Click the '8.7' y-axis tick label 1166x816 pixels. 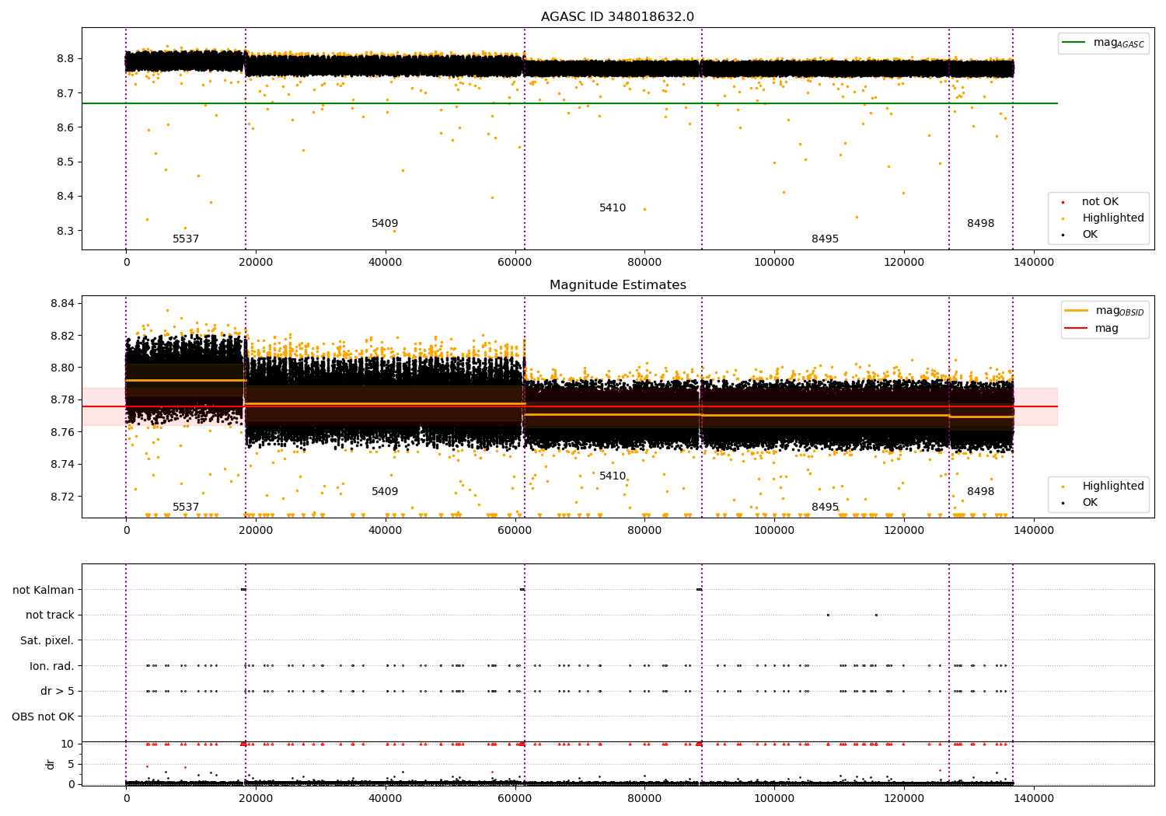65,93
